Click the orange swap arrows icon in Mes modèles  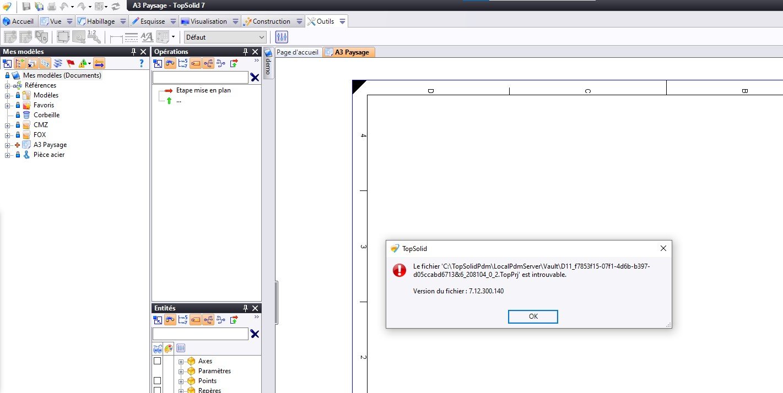click(99, 63)
